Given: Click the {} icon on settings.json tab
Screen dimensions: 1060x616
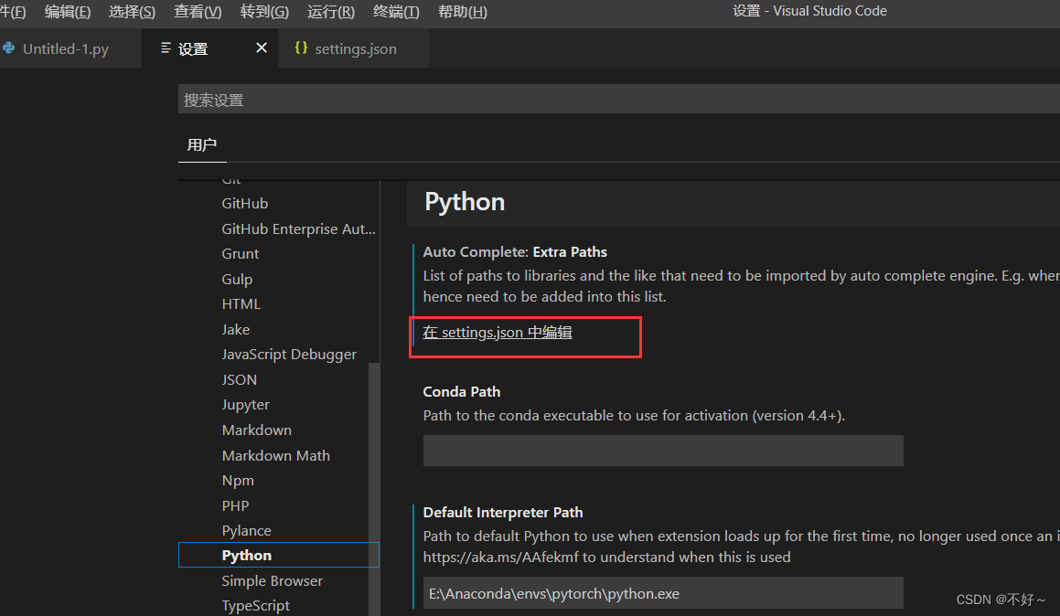Looking at the screenshot, I should click(x=302, y=48).
